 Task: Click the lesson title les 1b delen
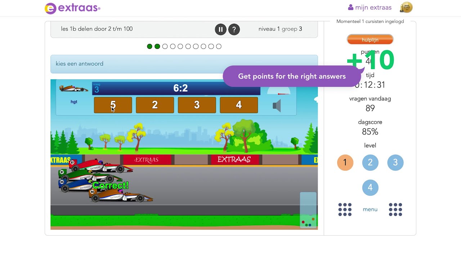click(x=97, y=29)
